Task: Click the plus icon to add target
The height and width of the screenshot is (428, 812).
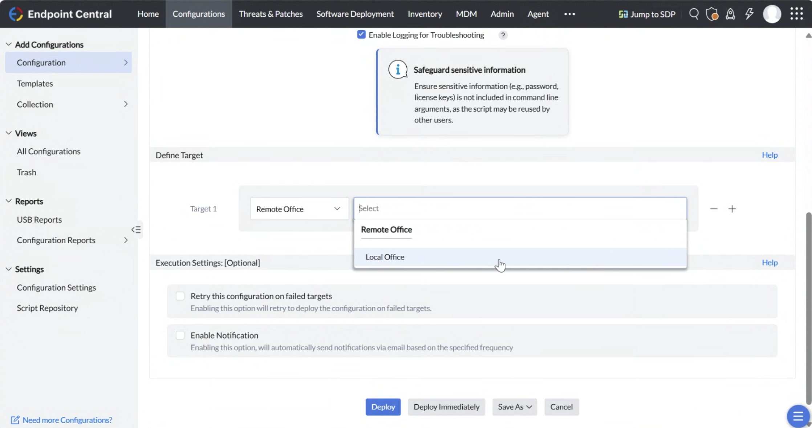Action: (x=732, y=209)
